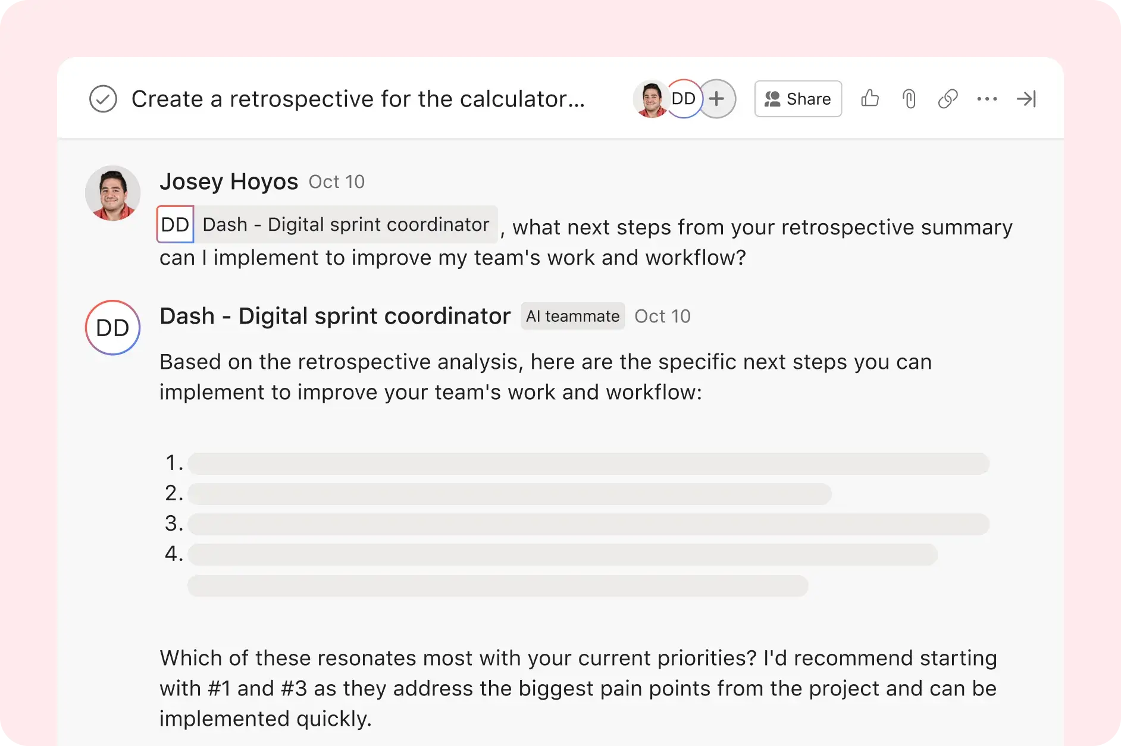The height and width of the screenshot is (746, 1121).
Task: Copy the task link via the chain icon
Action: point(947,99)
